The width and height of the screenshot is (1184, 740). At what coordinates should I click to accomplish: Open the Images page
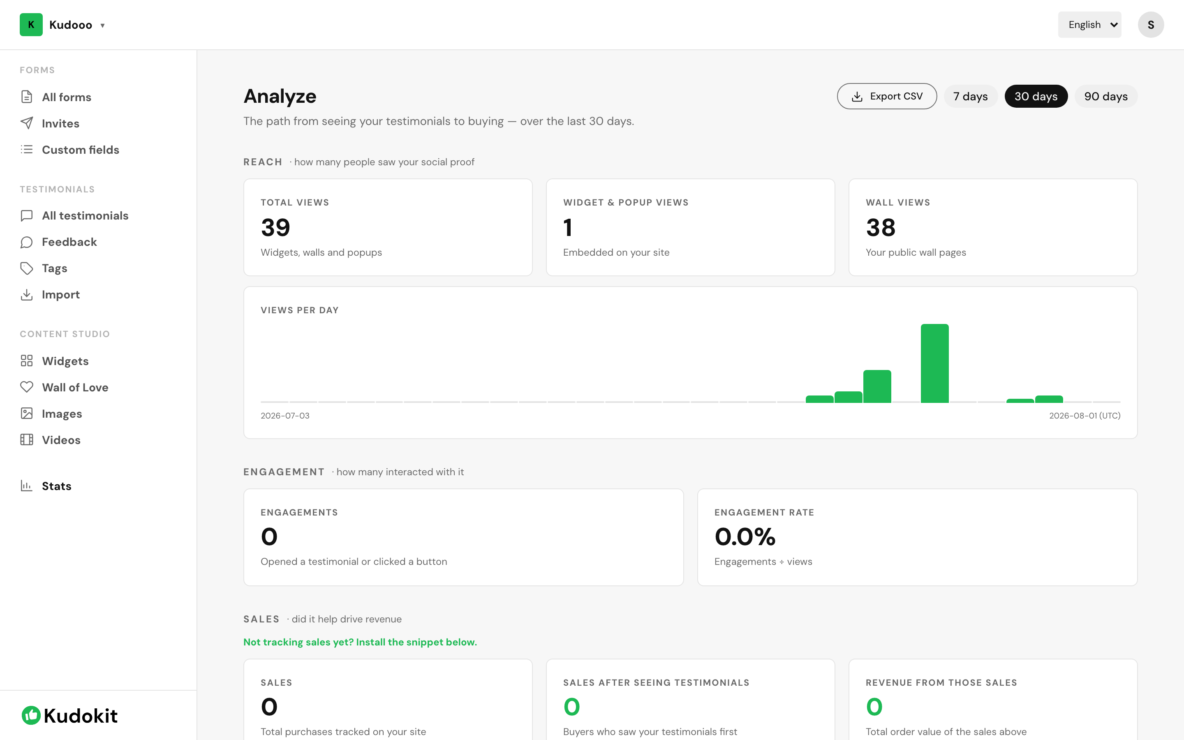tap(62, 414)
